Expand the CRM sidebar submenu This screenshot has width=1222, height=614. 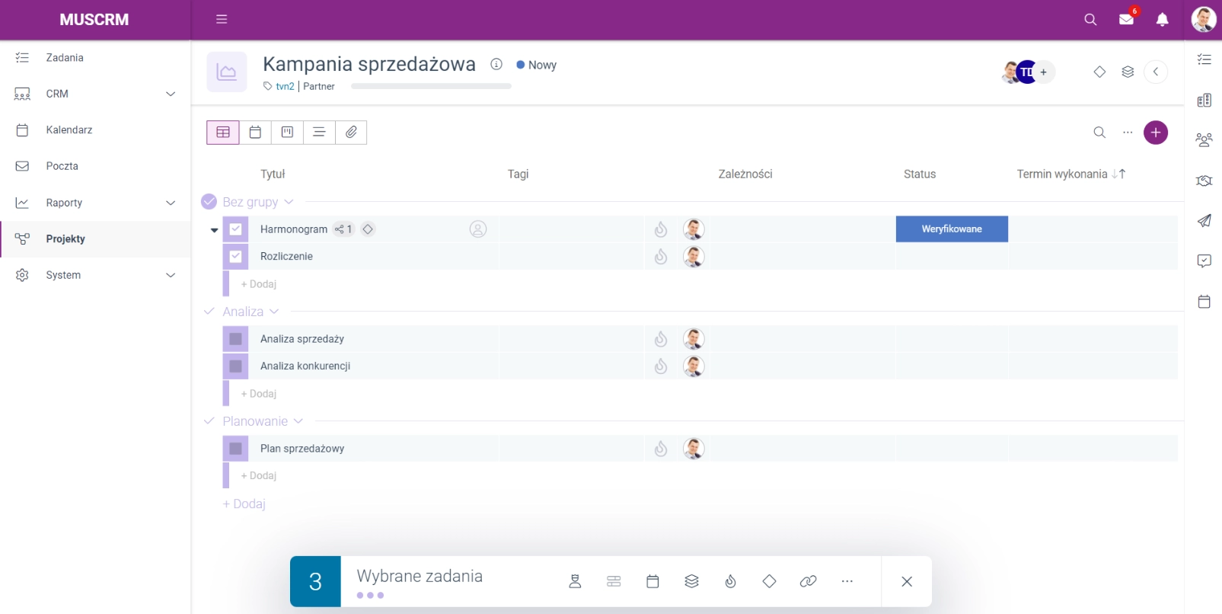171,94
